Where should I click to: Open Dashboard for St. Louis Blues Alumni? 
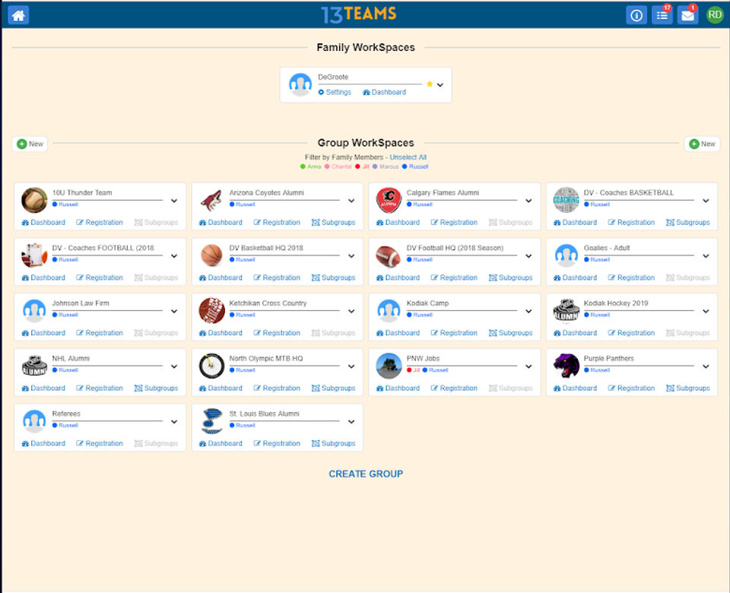point(221,443)
